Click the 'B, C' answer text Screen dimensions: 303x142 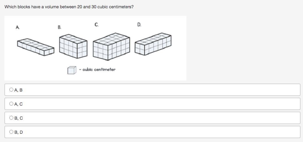18,118
